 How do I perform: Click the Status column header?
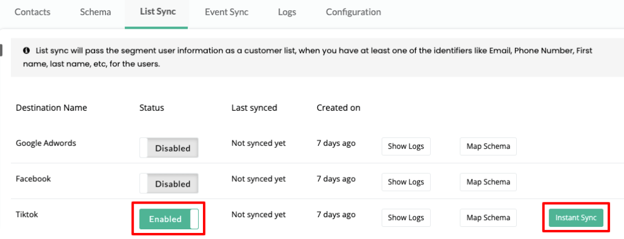(152, 108)
